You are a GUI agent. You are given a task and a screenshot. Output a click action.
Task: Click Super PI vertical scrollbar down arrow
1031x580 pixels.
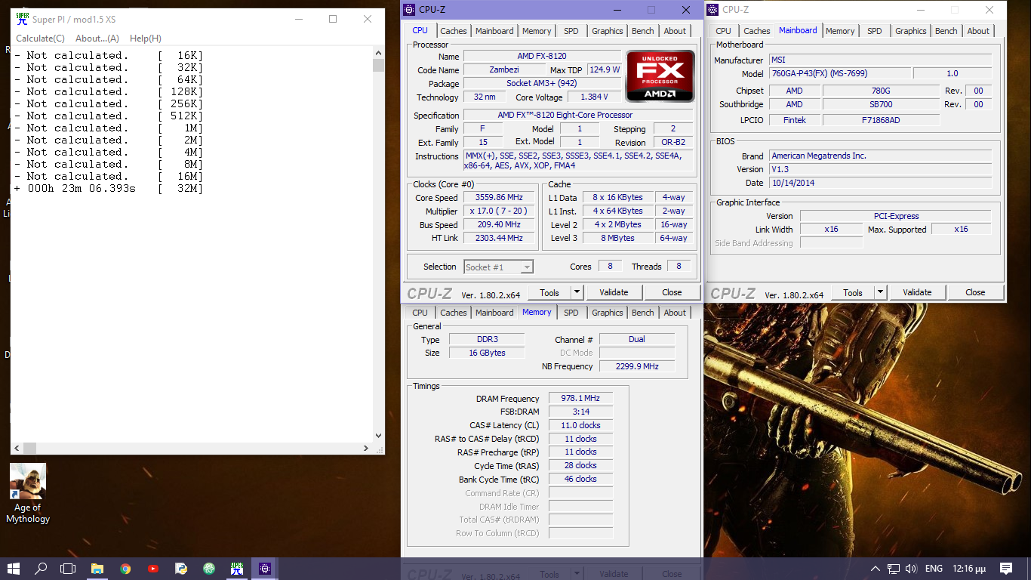pos(379,437)
